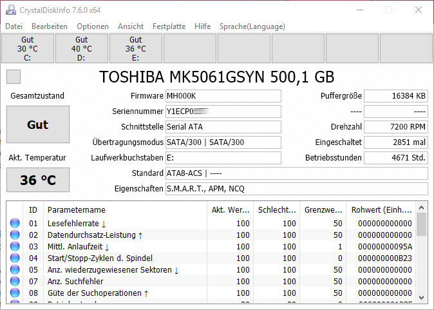Screen dimensions: 434x310
Task: Click scroll down arrow of SMART list
Action: (422, 298)
